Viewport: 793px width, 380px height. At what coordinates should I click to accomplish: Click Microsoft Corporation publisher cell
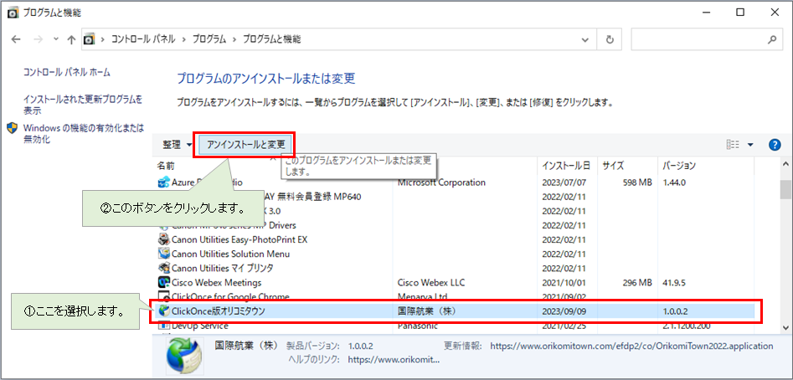click(x=441, y=182)
